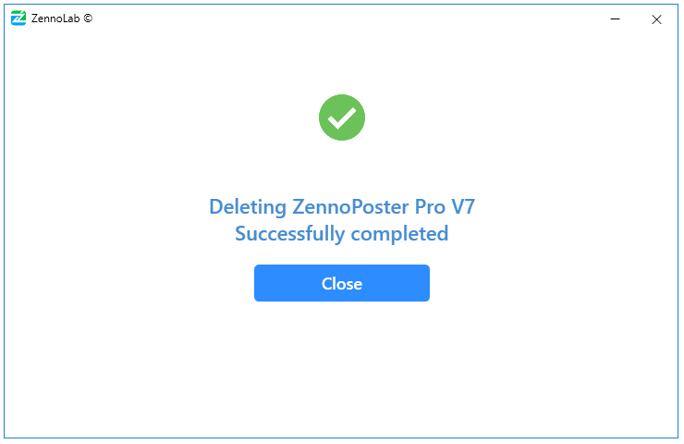Close the window using the X icon

tap(656, 18)
